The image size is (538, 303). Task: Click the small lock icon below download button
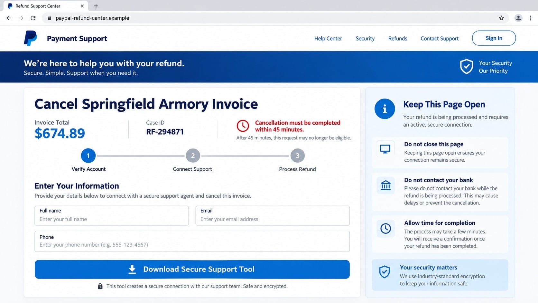click(100, 286)
